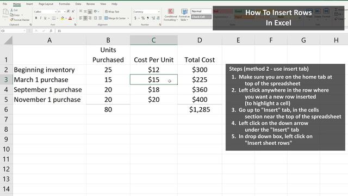Viewport: 348px width, 196px height.
Task: Switch to the Page Layout tab
Action: coord(46,4)
